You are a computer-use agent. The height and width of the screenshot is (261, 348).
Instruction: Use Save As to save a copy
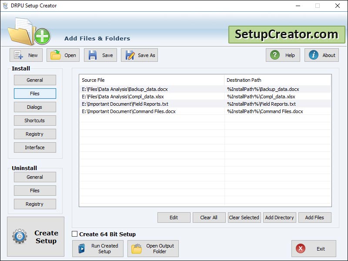tap(139, 55)
